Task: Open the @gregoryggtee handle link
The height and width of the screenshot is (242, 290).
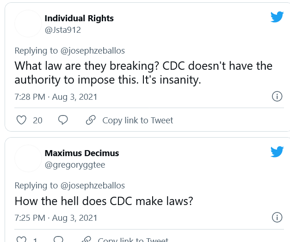Action: click(x=75, y=165)
